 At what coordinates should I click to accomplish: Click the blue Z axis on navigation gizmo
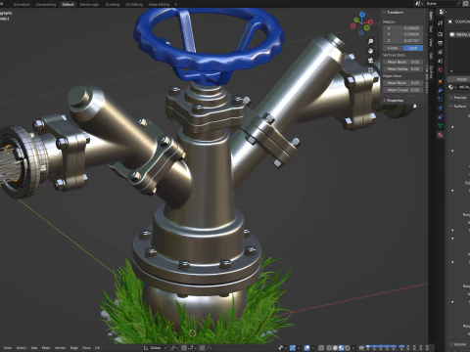point(362,15)
